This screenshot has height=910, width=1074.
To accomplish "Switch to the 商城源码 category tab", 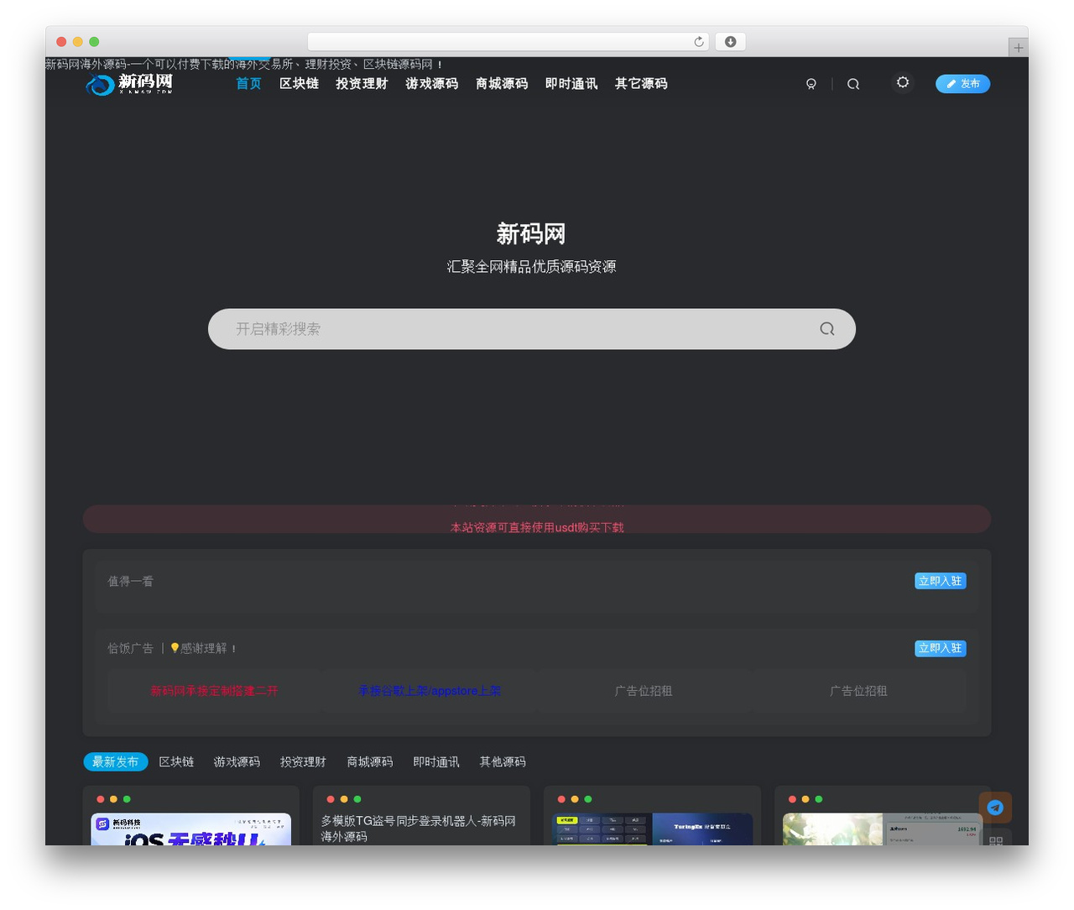I will pyautogui.click(x=370, y=761).
